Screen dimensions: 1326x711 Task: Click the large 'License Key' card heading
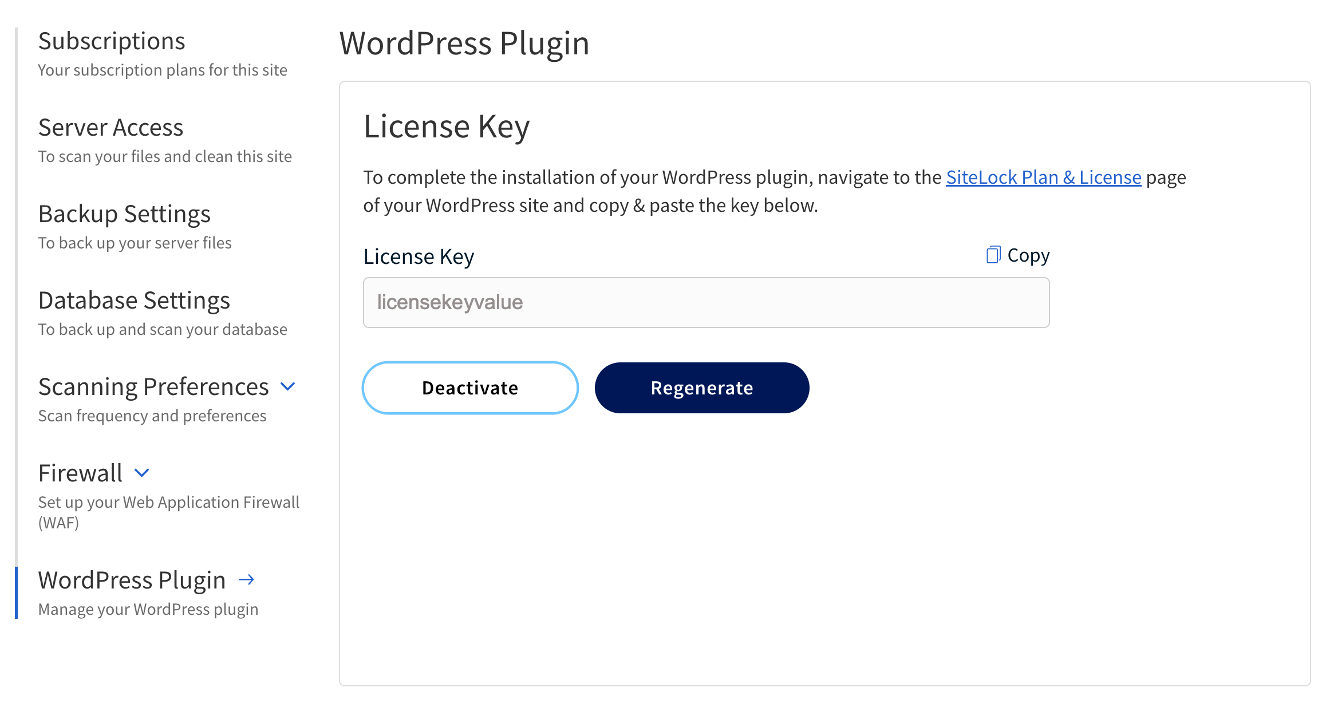pyautogui.click(x=447, y=127)
